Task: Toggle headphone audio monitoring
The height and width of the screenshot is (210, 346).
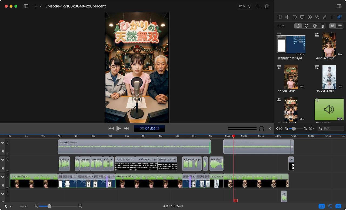Action: [x=261, y=128]
